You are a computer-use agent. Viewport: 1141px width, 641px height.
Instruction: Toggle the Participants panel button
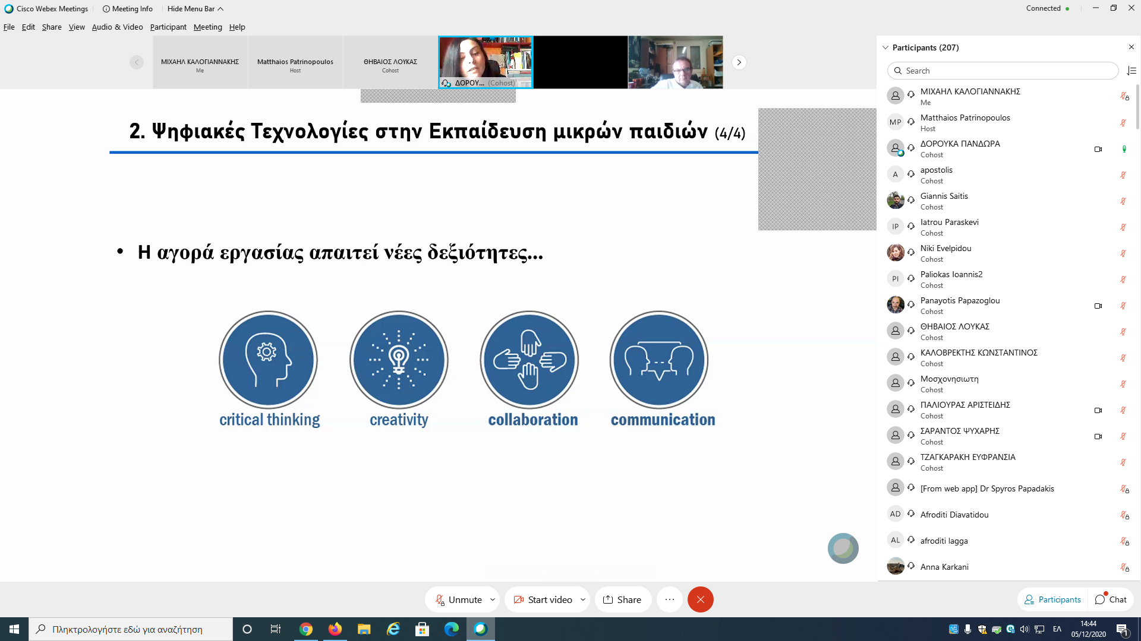pyautogui.click(x=1052, y=599)
